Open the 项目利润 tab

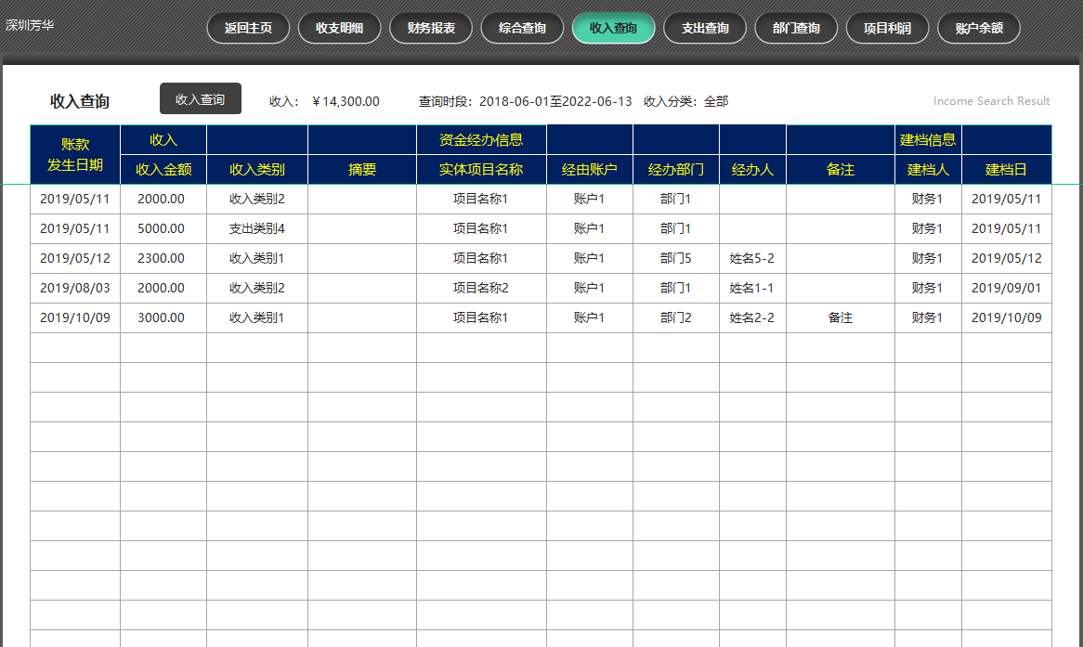click(888, 28)
